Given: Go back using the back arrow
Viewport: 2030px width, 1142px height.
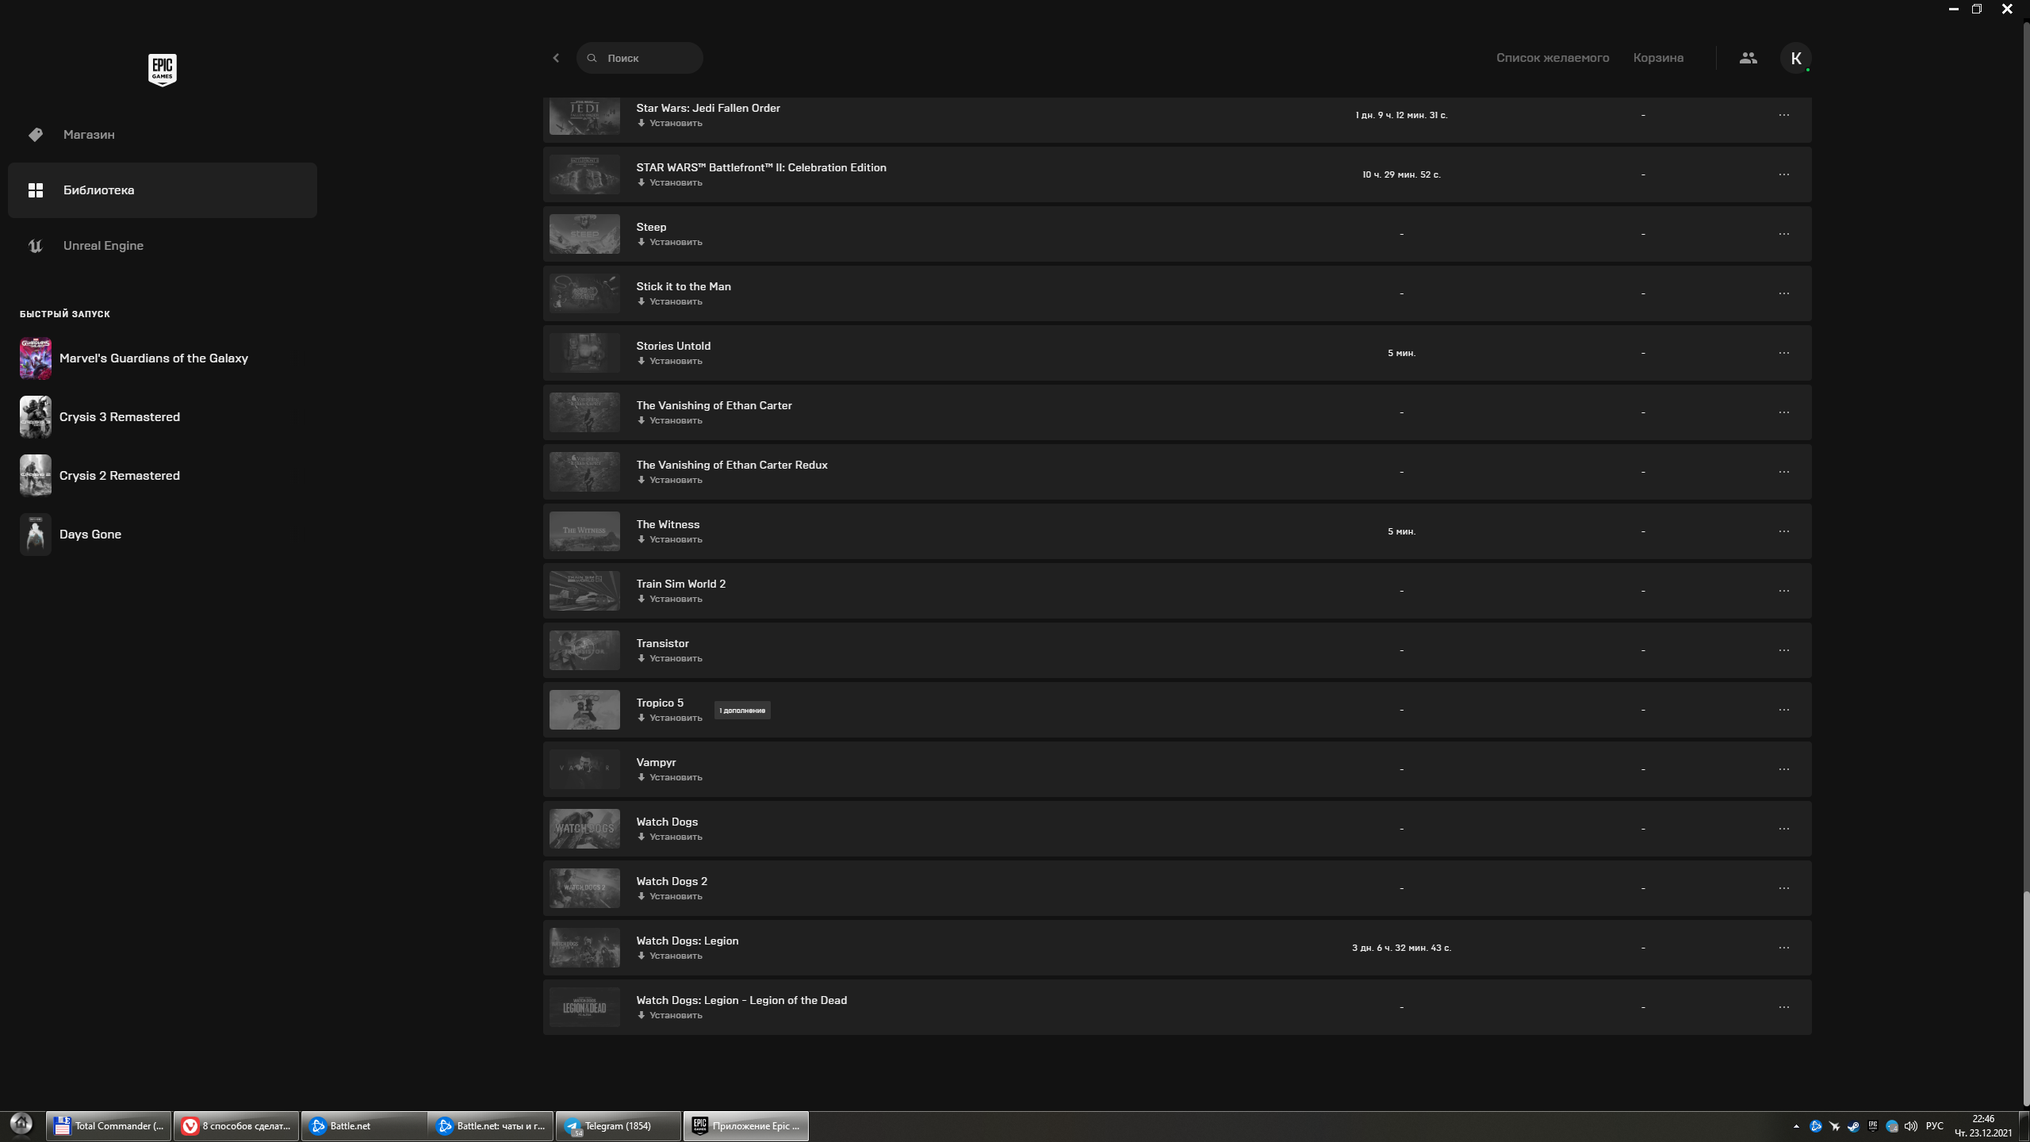Looking at the screenshot, I should click(x=556, y=58).
